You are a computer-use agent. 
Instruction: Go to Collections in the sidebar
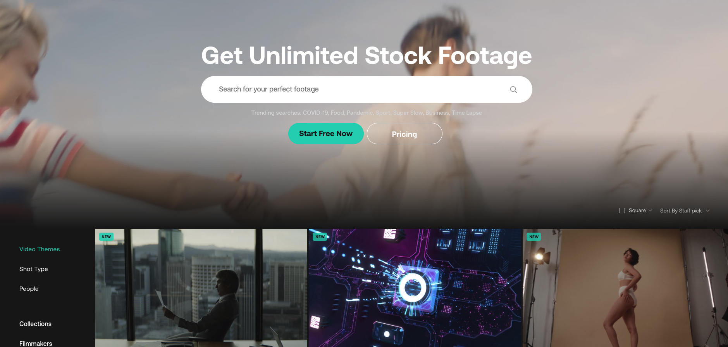click(35, 324)
